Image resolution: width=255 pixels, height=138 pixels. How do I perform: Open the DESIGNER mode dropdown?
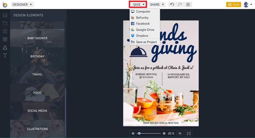(22, 5)
